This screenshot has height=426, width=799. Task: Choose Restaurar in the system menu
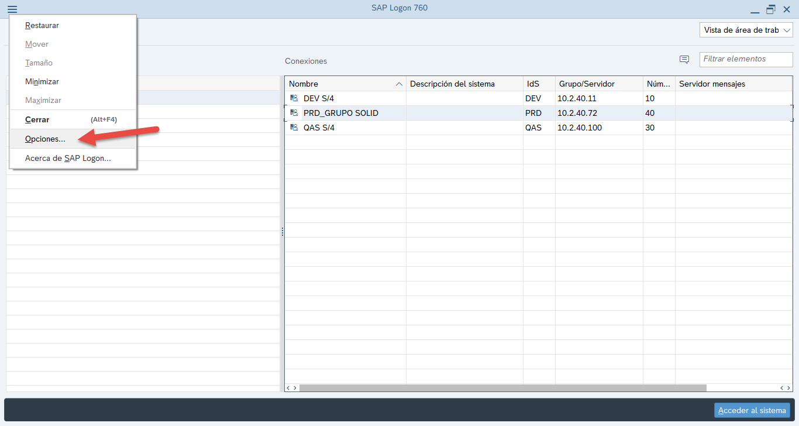tap(42, 26)
